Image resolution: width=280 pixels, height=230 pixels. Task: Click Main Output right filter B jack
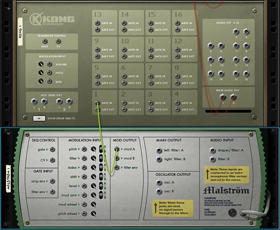(159, 159)
